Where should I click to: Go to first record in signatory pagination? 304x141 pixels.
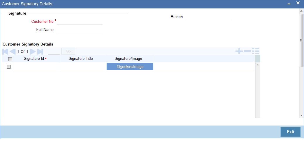[6, 52]
